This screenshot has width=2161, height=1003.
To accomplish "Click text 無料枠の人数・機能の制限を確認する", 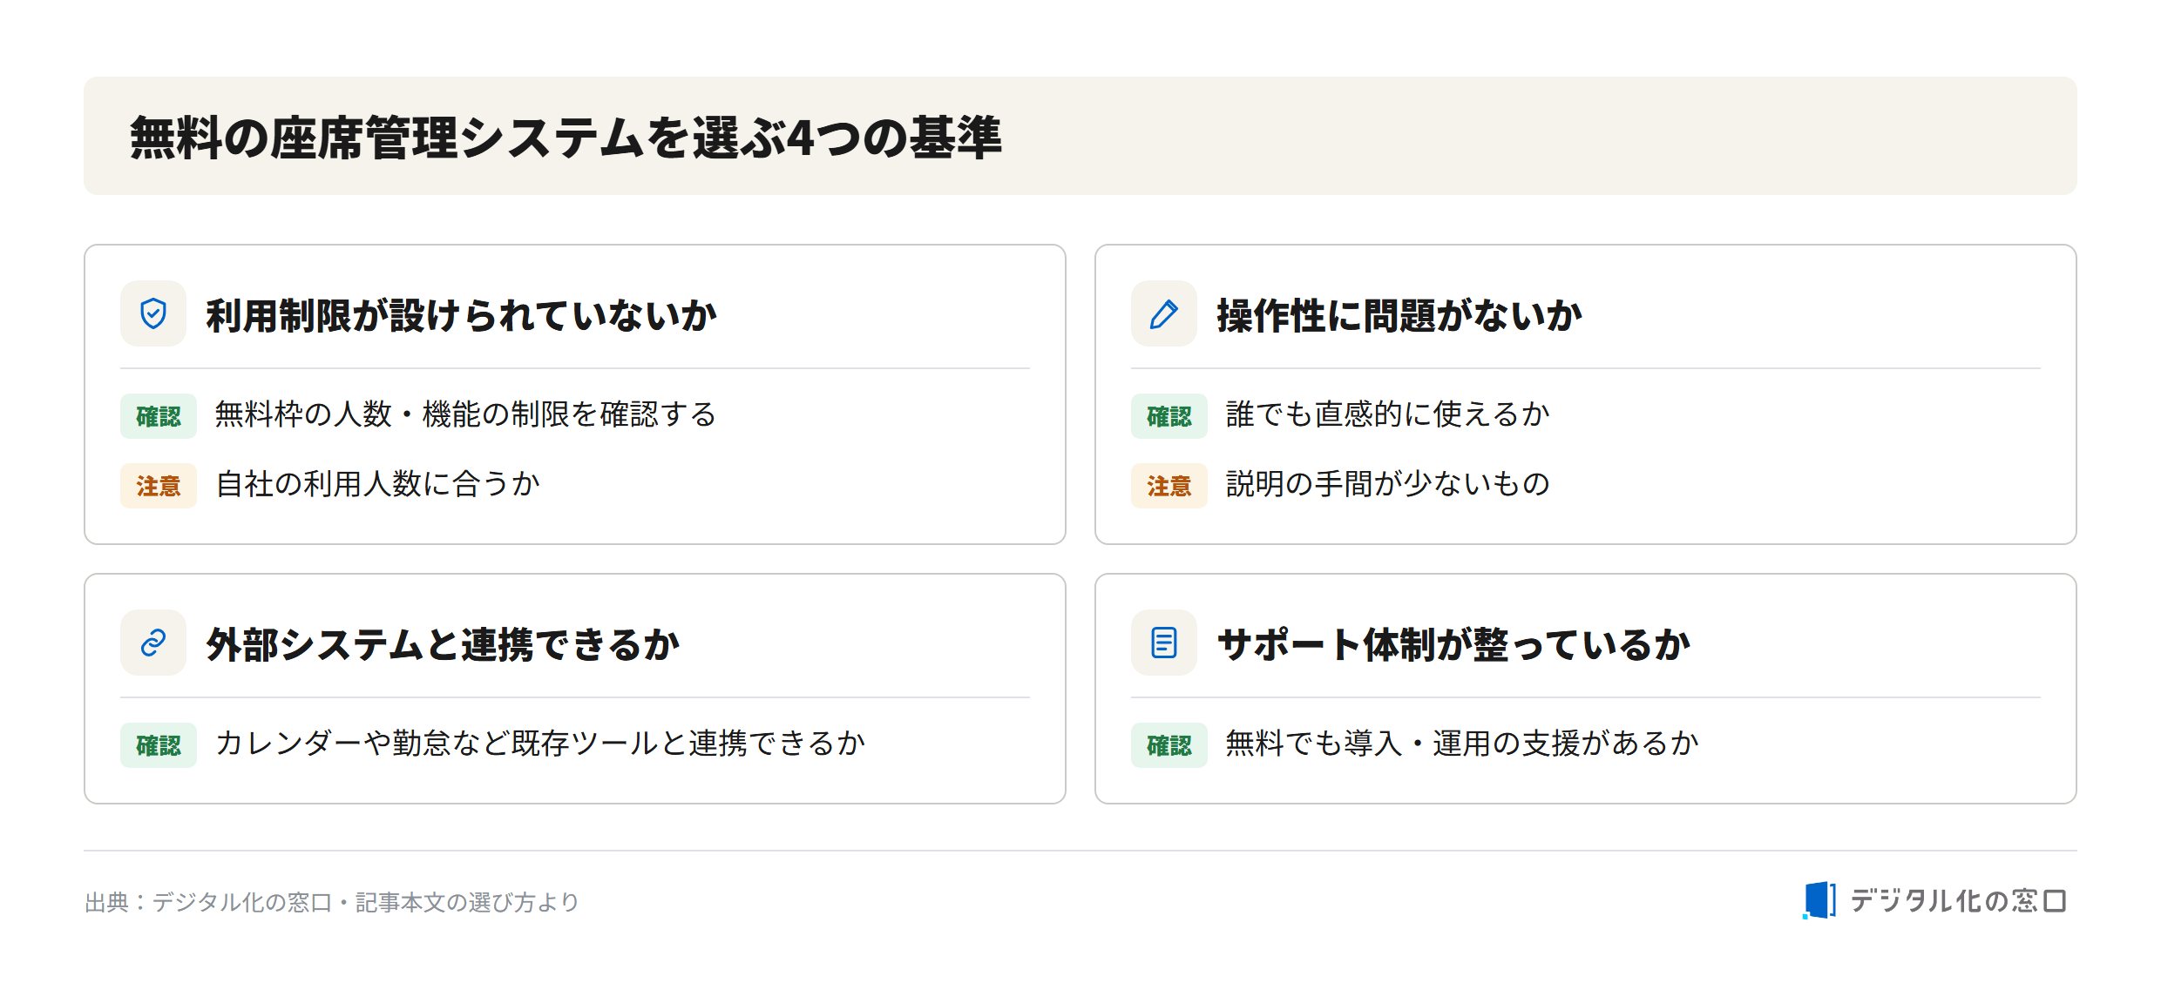I will point(465,414).
